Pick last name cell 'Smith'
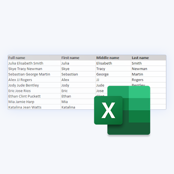The width and height of the screenshot is (174, 174). tap(149, 63)
